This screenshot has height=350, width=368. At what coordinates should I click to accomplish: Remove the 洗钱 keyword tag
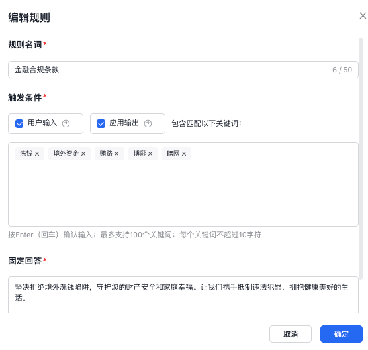click(x=37, y=154)
